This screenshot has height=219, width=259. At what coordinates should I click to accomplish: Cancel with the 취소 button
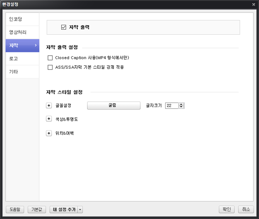coord(246,209)
